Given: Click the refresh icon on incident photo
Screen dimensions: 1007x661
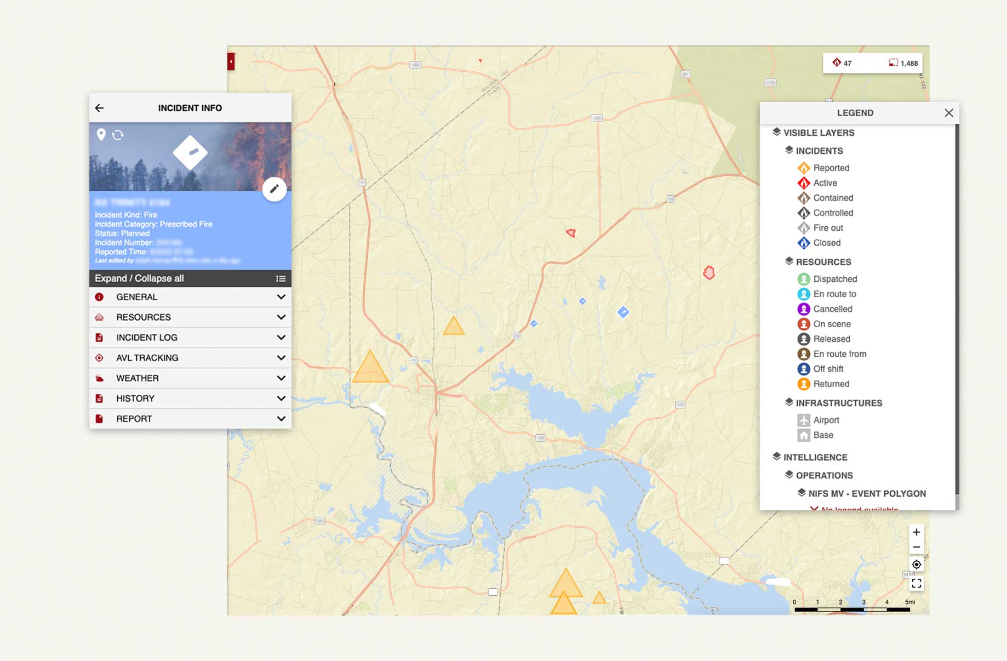Looking at the screenshot, I should click(118, 135).
